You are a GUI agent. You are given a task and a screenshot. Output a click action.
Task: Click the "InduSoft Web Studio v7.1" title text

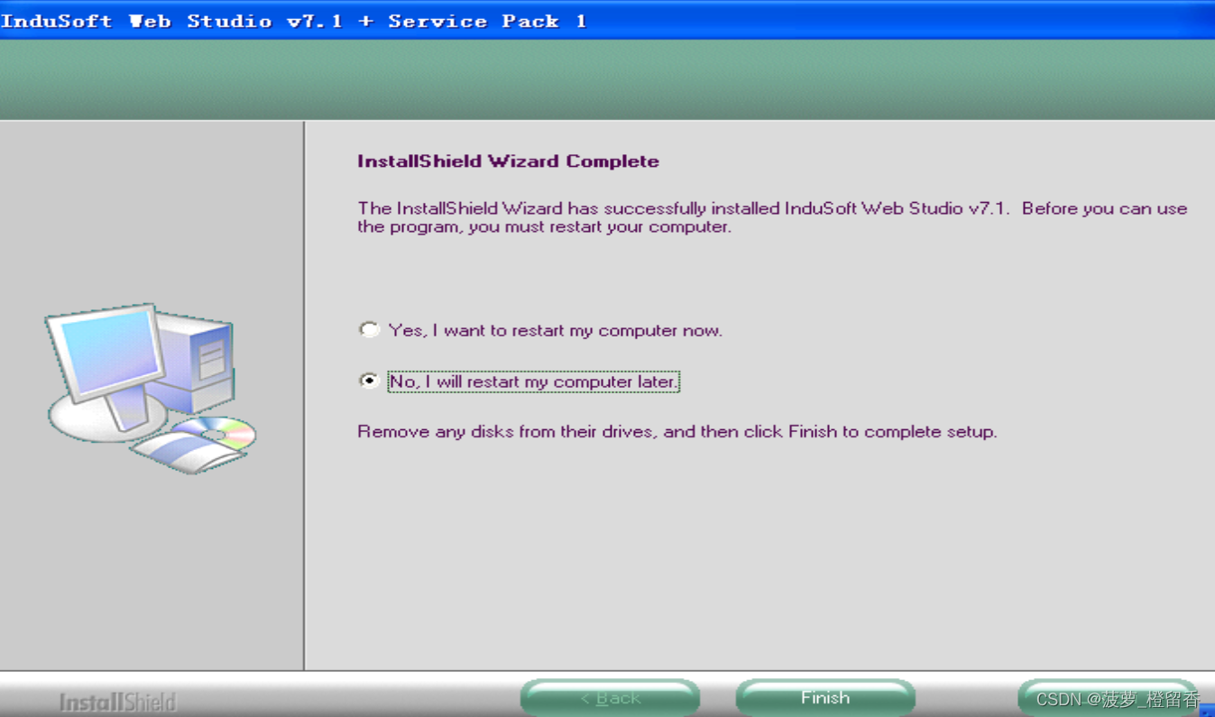tap(294, 21)
